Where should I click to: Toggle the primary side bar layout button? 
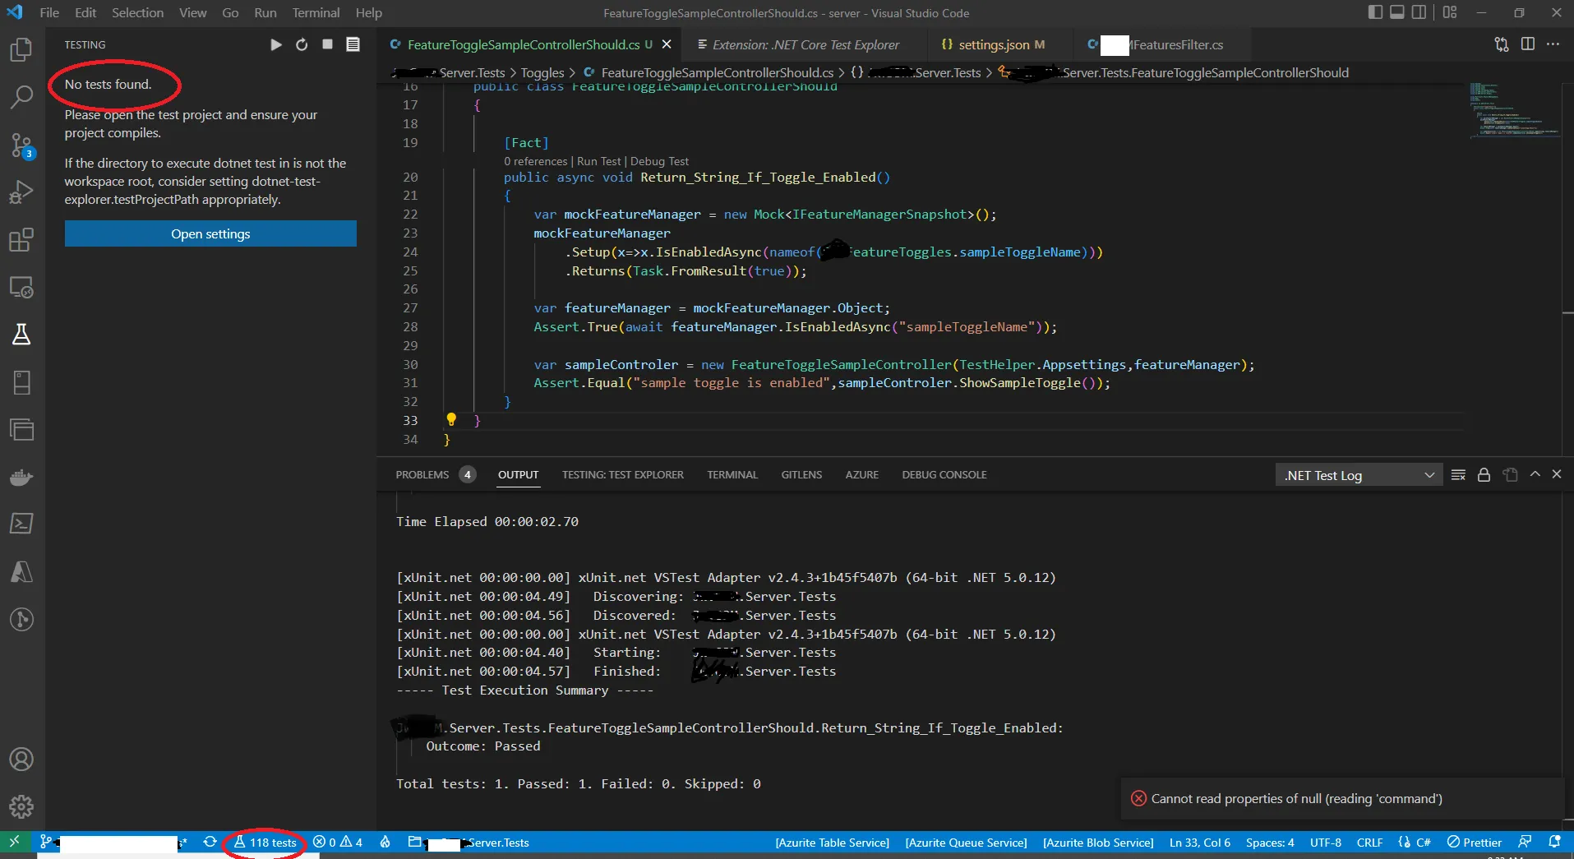tap(1375, 12)
